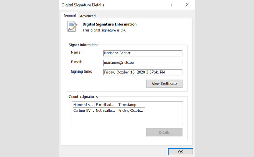Click inside the Signing time field

click(143, 72)
